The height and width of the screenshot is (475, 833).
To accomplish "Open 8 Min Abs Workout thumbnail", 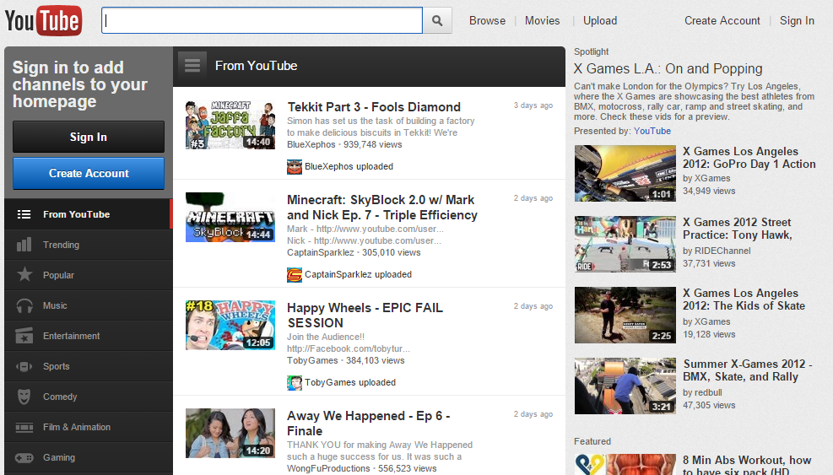I will pyautogui.click(x=625, y=464).
